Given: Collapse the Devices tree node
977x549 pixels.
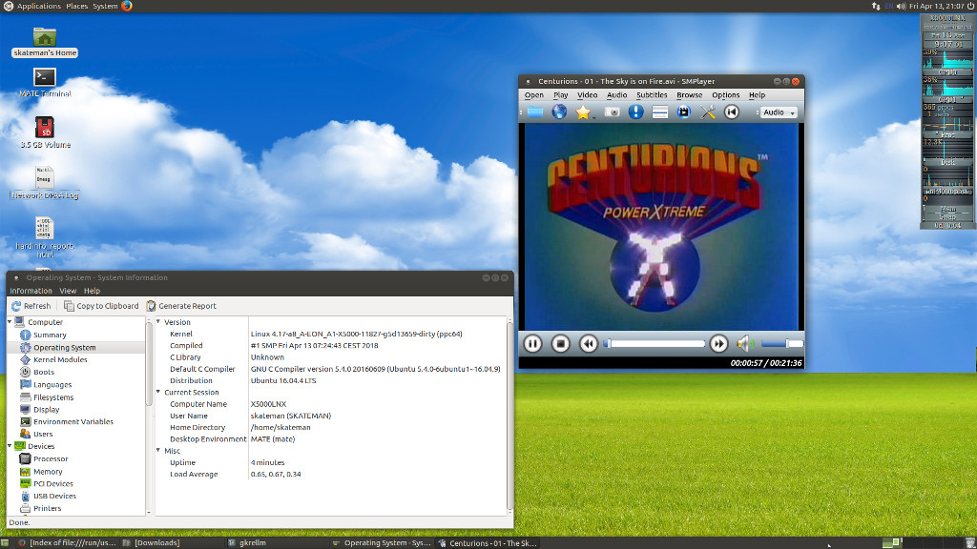Looking at the screenshot, I should [10, 446].
